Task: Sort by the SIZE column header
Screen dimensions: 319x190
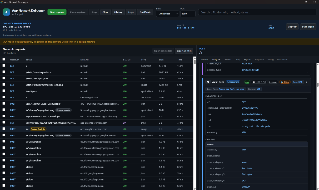Action: click(161, 60)
